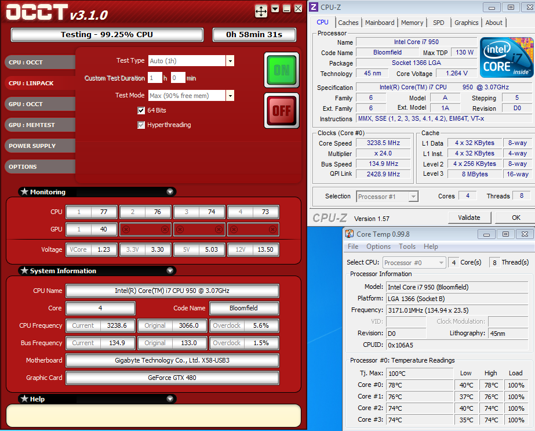Click the Intel Core i7 inside logo

tap(507, 57)
